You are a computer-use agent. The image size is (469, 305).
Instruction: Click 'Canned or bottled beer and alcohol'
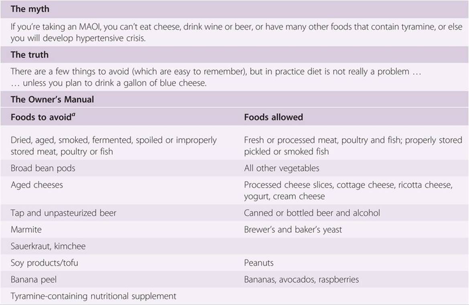[x=312, y=213]
